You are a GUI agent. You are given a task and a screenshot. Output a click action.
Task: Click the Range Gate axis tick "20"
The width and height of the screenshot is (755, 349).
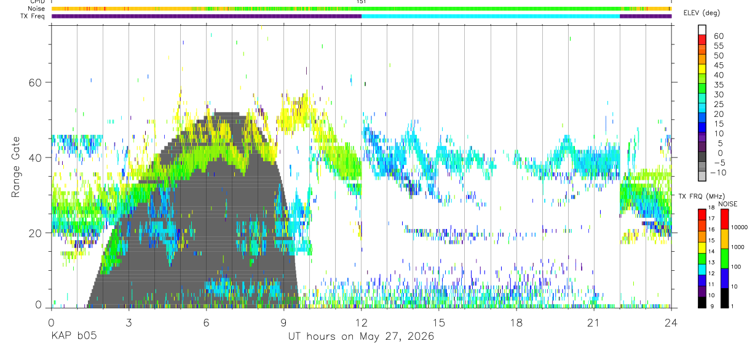34,233
